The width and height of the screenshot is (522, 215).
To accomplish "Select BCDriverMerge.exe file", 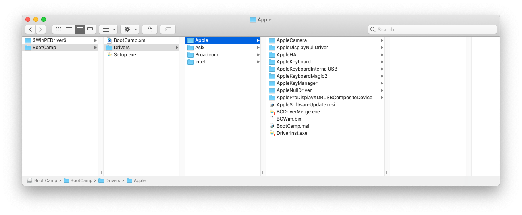I will pos(326,112).
